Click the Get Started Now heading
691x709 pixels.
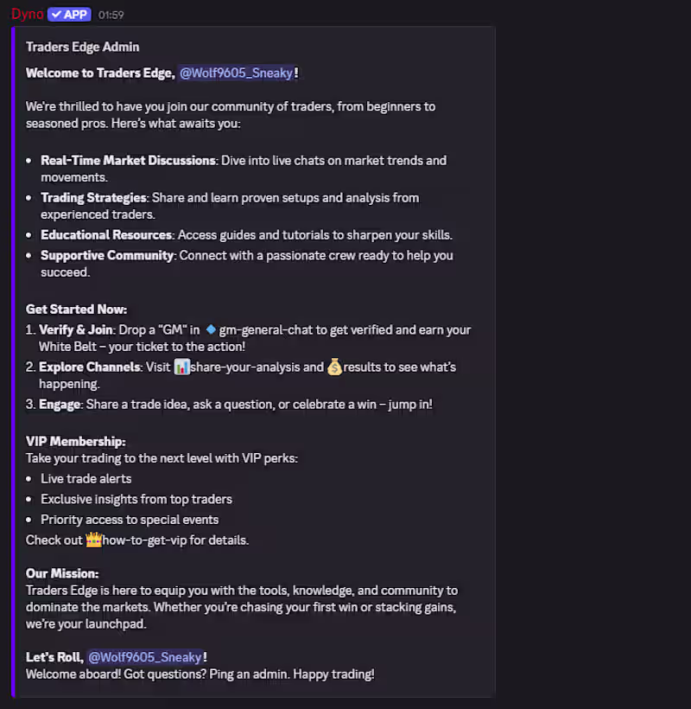76,309
